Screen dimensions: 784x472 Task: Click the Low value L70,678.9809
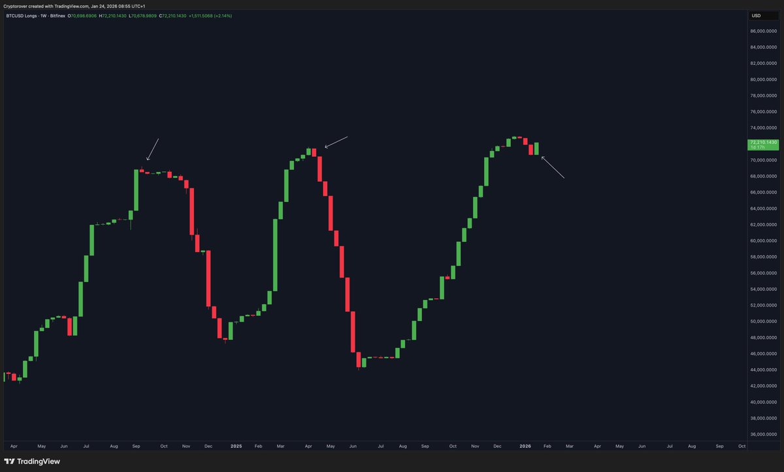(141, 16)
